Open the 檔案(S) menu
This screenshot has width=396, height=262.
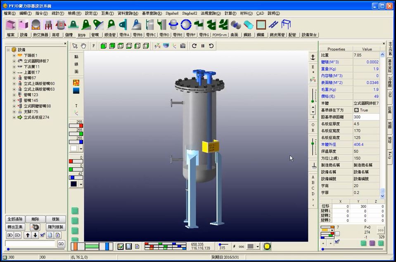coord(9,13)
